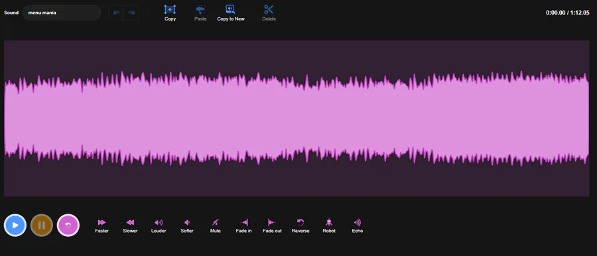This screenshot has height=256, width=597.
Task: Click the sound name field "menu mania"
Action: click(61, 13)
